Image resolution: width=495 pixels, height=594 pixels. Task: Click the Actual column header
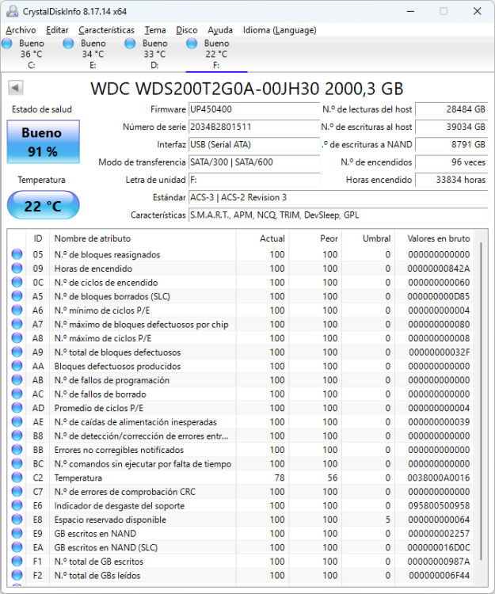(x=262, y=238)
